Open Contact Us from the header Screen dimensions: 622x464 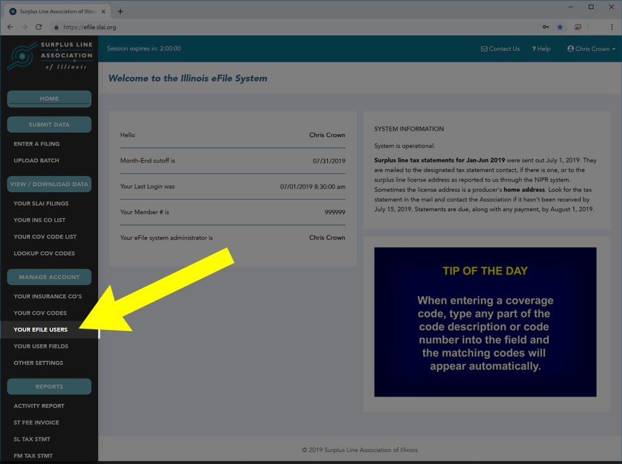(501, 49)
